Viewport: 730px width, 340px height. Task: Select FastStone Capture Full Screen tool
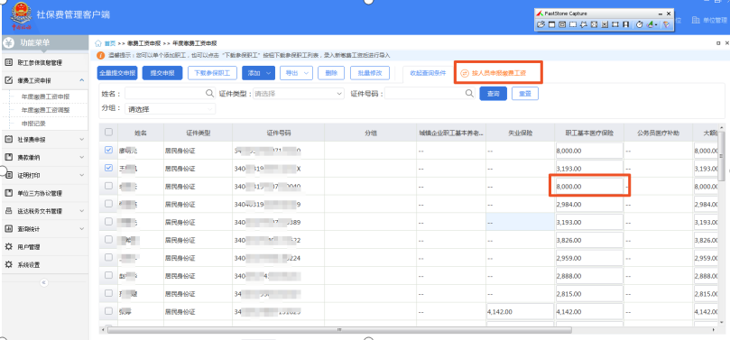coord(594,24)
